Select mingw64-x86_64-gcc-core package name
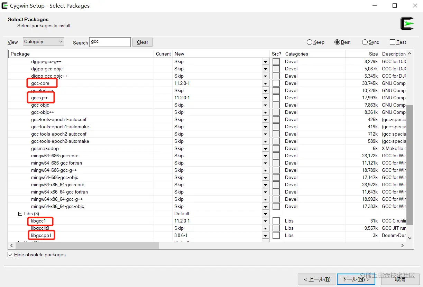This screenshot has width=423, height=287. [58, 185]
